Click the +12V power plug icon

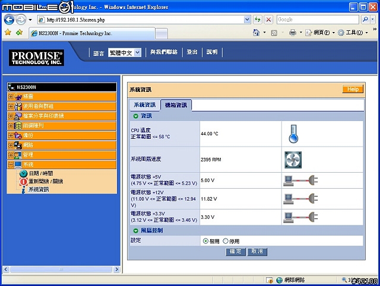point(300,199)
